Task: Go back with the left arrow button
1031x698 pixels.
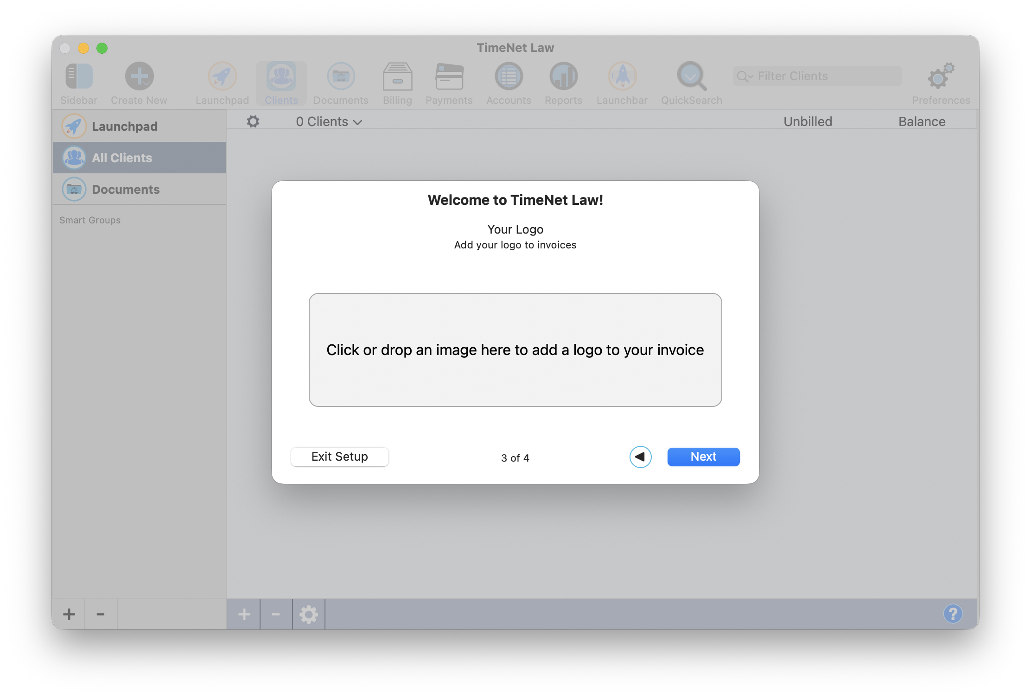Action: click(640, 457)
